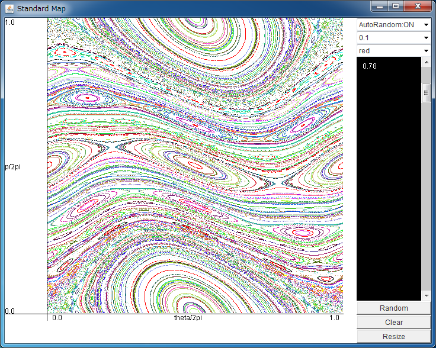Click scrollbar down arrow in value list
Image resolution: width=436 pixels, height=348 pixels.
coord(427,296)
